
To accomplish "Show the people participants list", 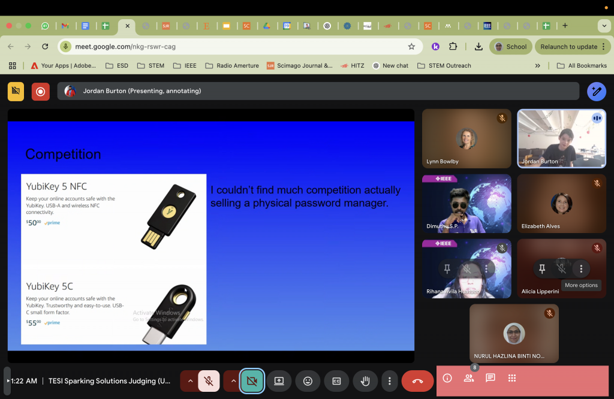I will 469,378.
